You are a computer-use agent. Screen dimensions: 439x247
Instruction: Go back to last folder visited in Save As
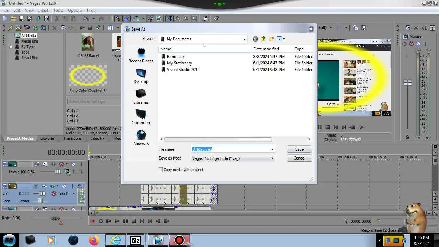(x=255, y=39)
